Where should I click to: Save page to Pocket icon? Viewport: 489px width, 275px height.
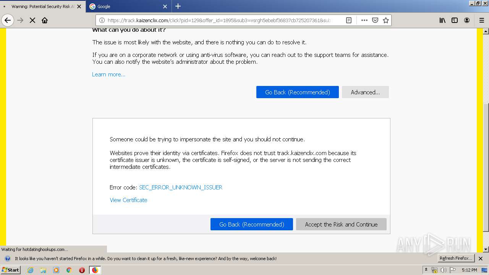coord(375,20)
